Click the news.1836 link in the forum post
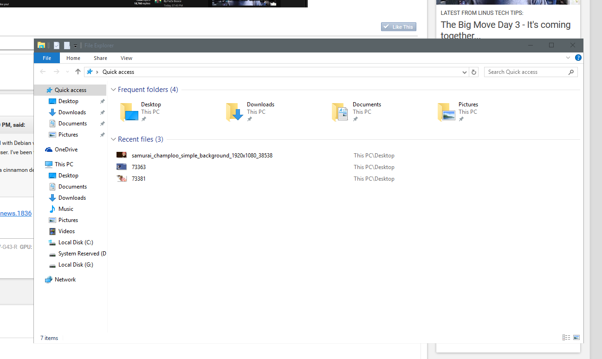602x359 pixels. click(16, 213)
